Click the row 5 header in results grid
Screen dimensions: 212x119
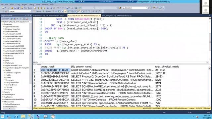pos(34,83)
